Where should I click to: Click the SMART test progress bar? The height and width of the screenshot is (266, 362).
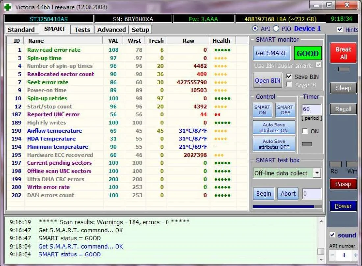pos(287,207)
